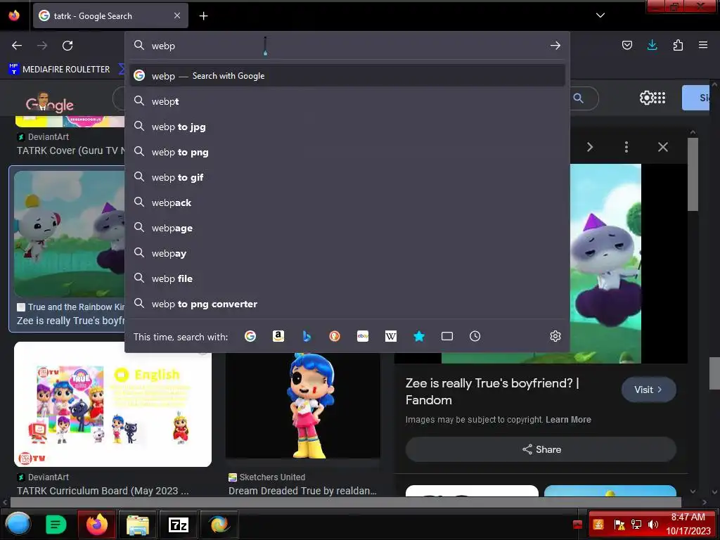The image size is (720, 540).
Task: Search this time with DuckDuckGo icon
Action: (335, 336)
